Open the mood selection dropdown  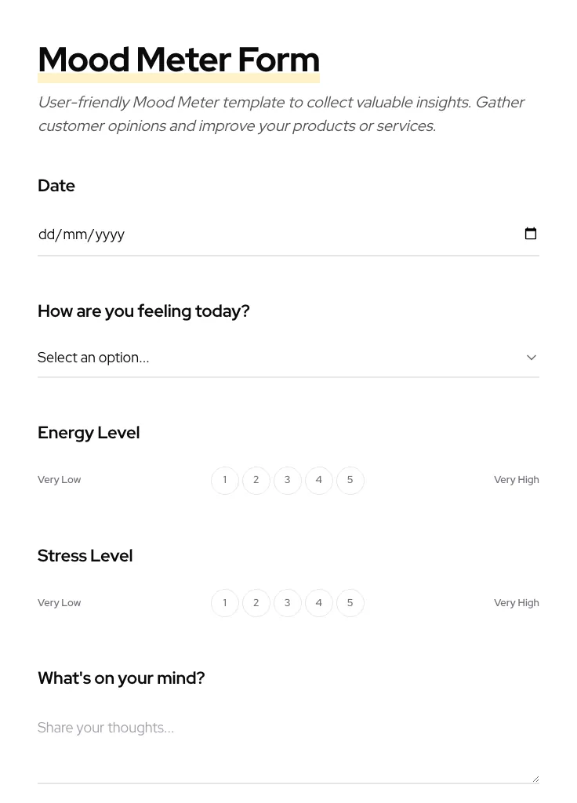point(235,357)
